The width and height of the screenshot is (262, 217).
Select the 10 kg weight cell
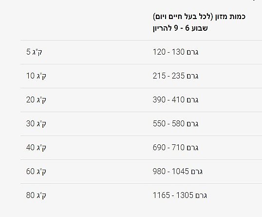(x=36, y=76)
